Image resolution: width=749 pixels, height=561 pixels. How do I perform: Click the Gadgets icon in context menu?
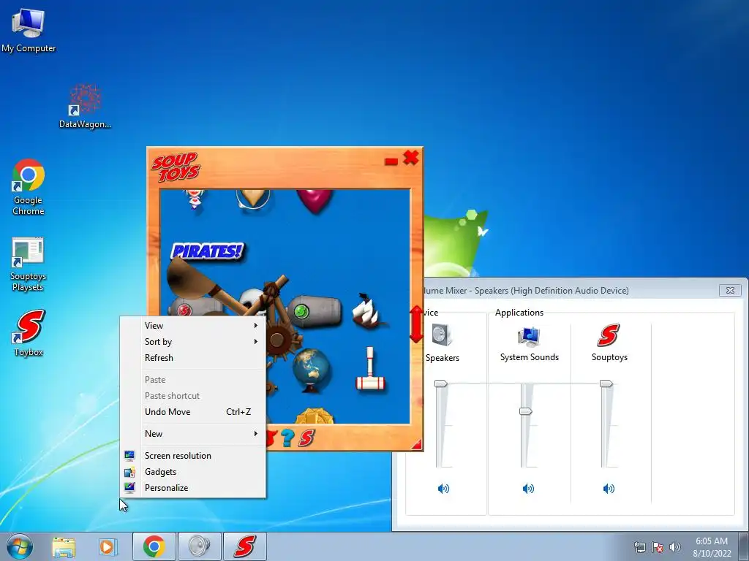click(129, 473)
